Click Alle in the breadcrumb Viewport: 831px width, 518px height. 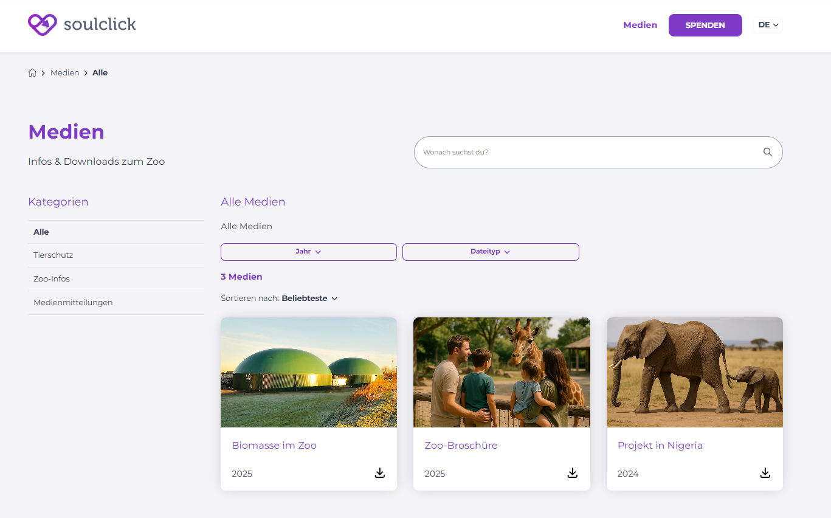click(x=100, y=72)
